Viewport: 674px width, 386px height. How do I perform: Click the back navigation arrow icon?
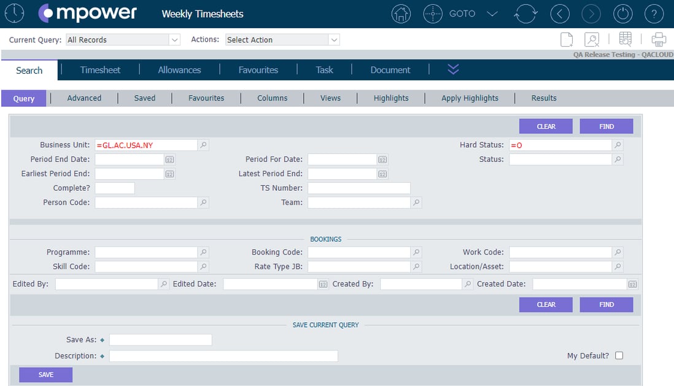(560, 14)
